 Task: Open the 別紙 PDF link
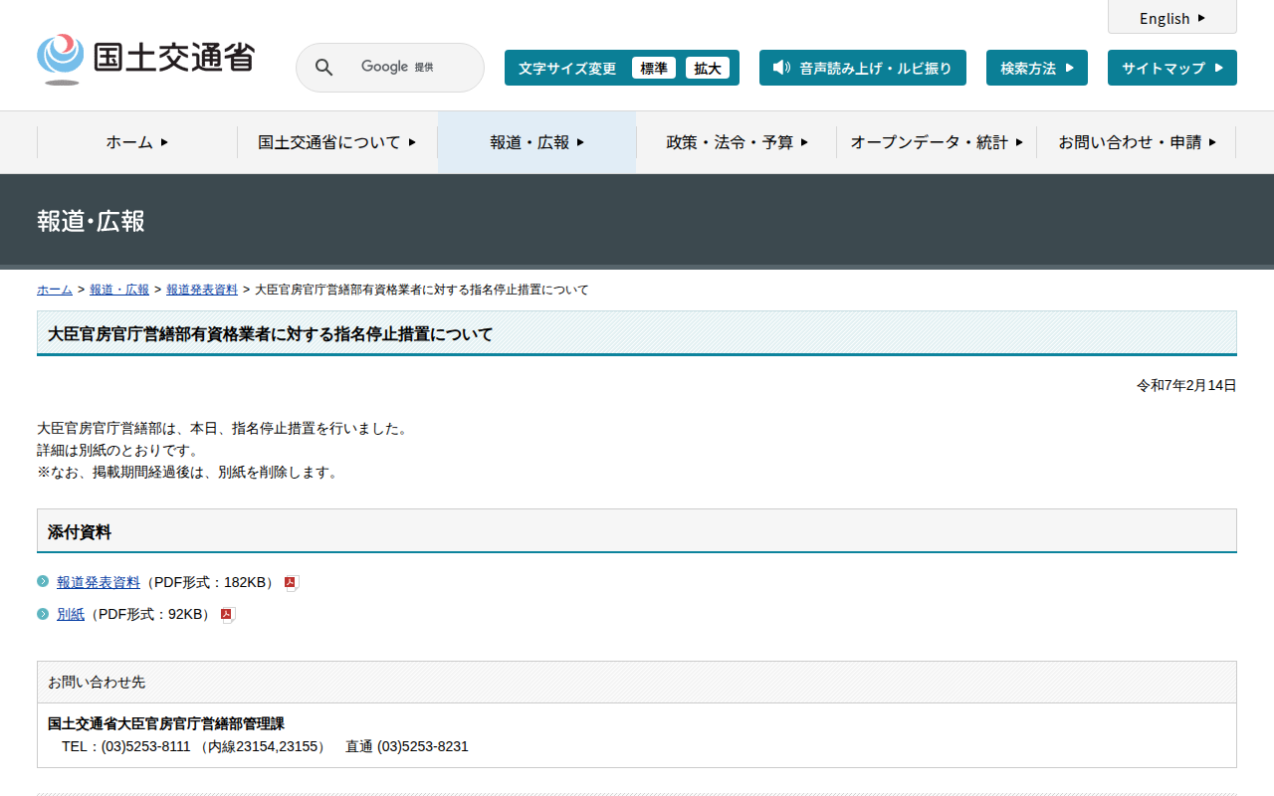71,614
